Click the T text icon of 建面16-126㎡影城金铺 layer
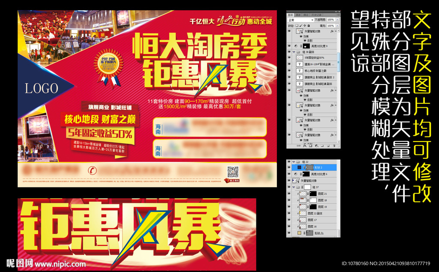Image resolution: width=439 pixels, height=272 pixels. pyautogui.click(x=300, y=64)
